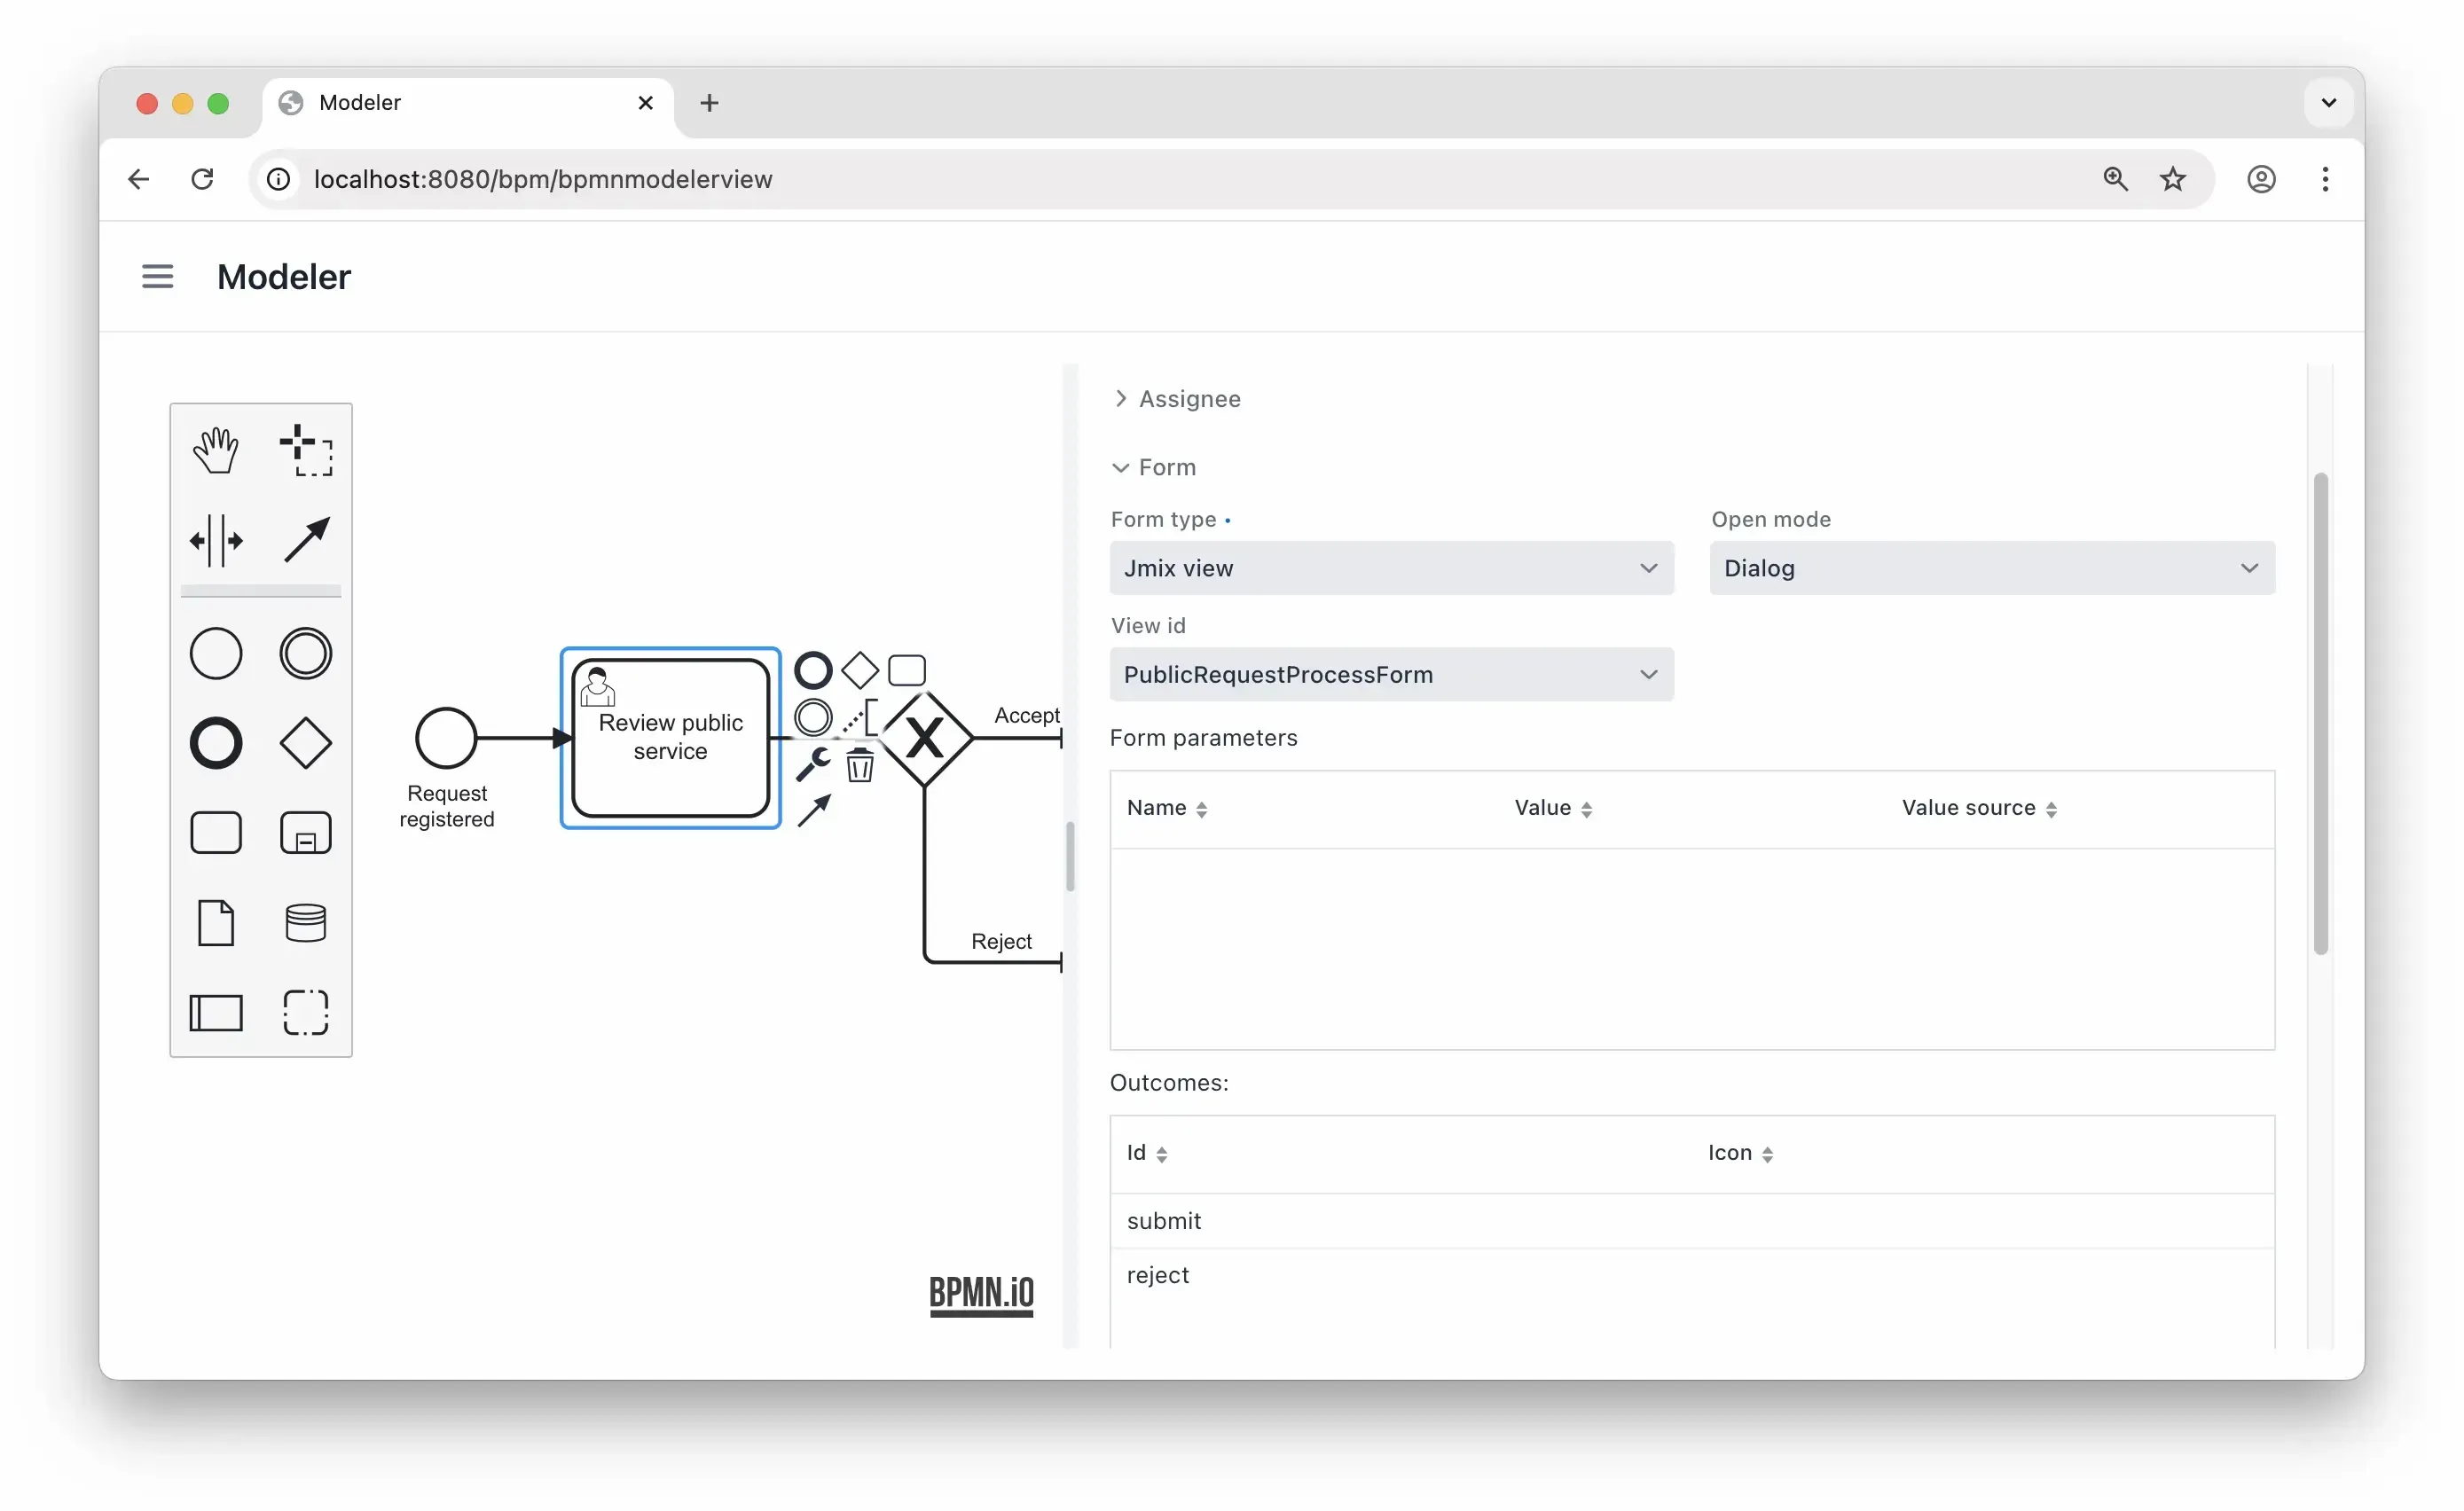Viewport: 2464px width, 1511px height.
Task: Create a pool/participant from palette
Action: click(x=216, y=1013)
